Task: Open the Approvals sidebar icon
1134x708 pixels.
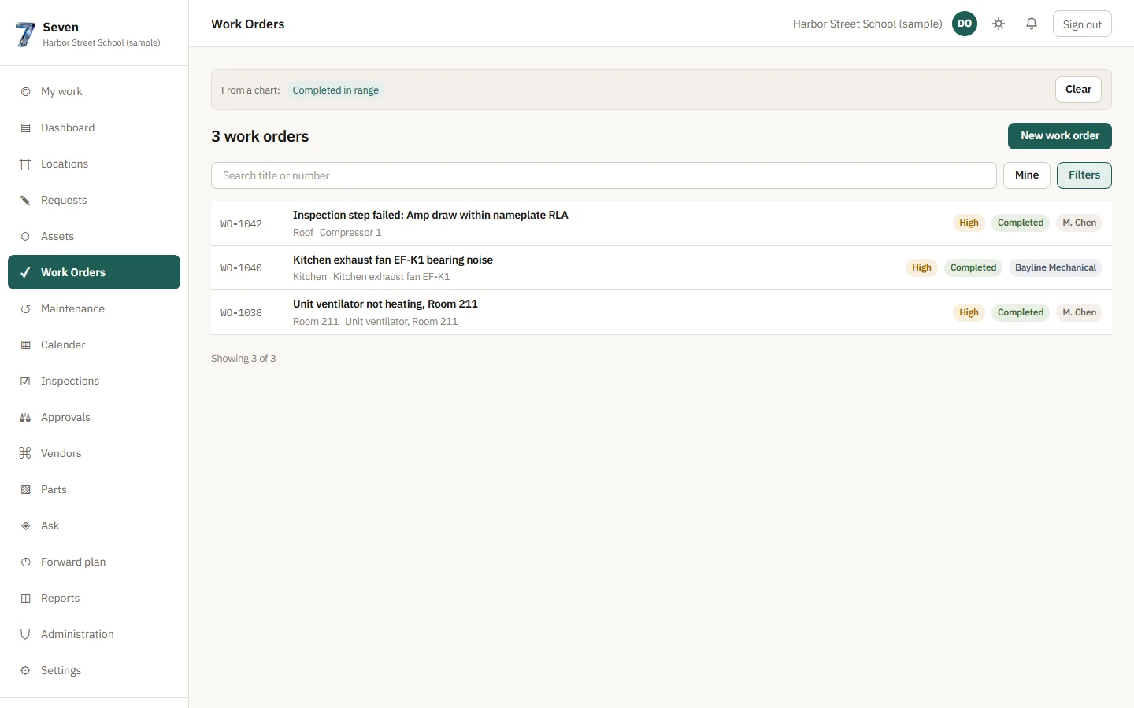Action: coord(25,417)
